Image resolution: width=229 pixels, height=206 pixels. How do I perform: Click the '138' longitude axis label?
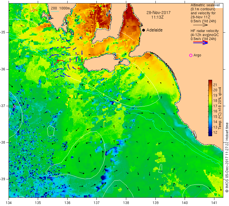tap(126, 203)
